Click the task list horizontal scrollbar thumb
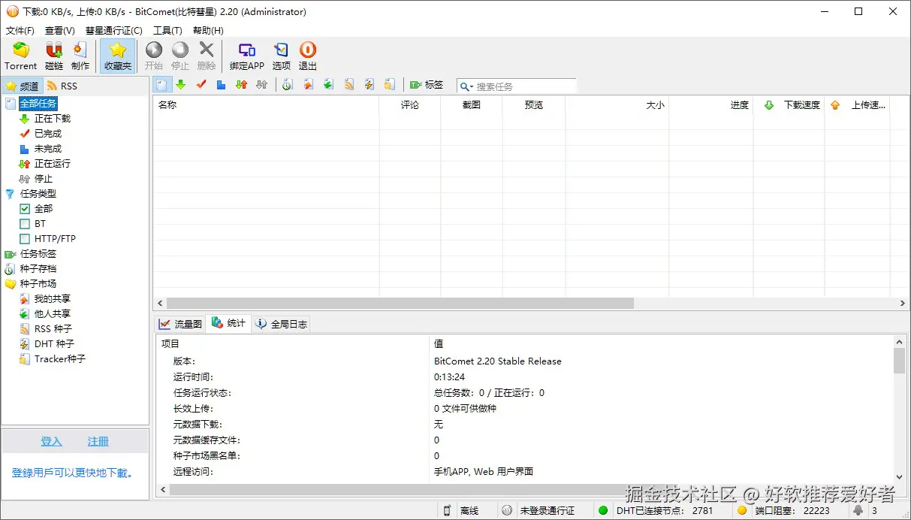This screenshot has height=520, width=911. 400,303
